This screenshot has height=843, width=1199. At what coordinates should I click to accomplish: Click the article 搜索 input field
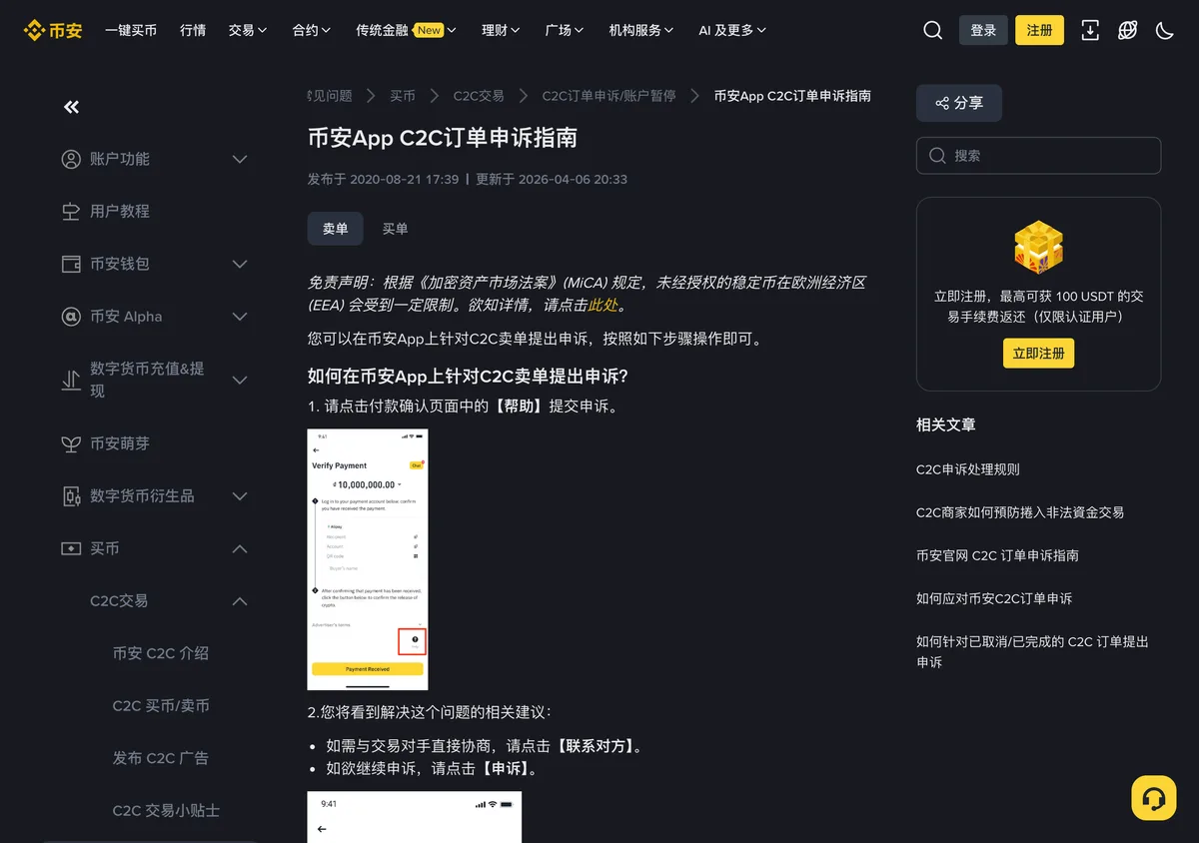pyautogui.click(x=1038, y=156)
